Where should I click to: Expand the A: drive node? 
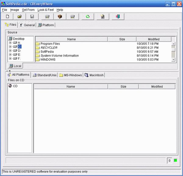click(10, 43)
